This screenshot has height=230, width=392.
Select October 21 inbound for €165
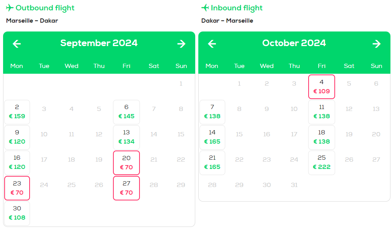(212, 163)
